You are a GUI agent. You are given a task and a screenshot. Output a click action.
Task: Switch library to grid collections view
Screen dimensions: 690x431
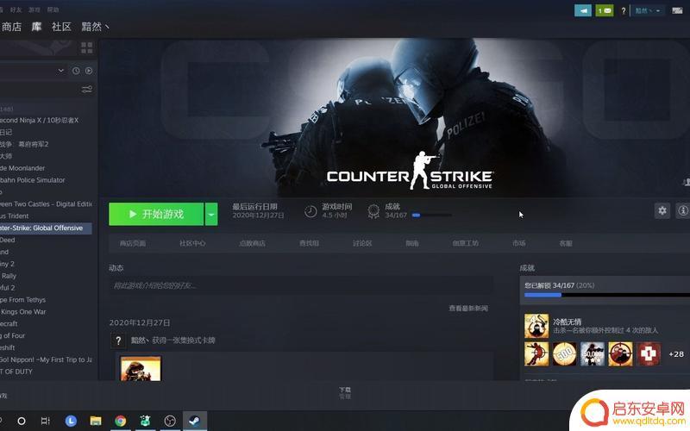tap(87, 47)
